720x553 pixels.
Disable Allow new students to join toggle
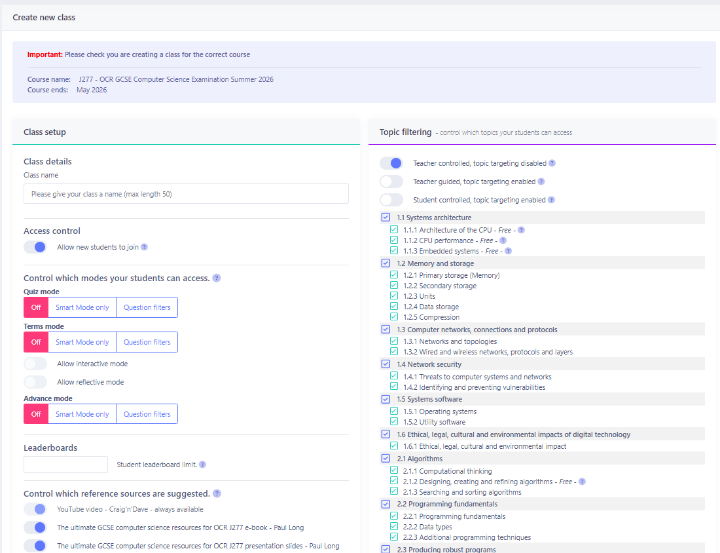(35, 247)
